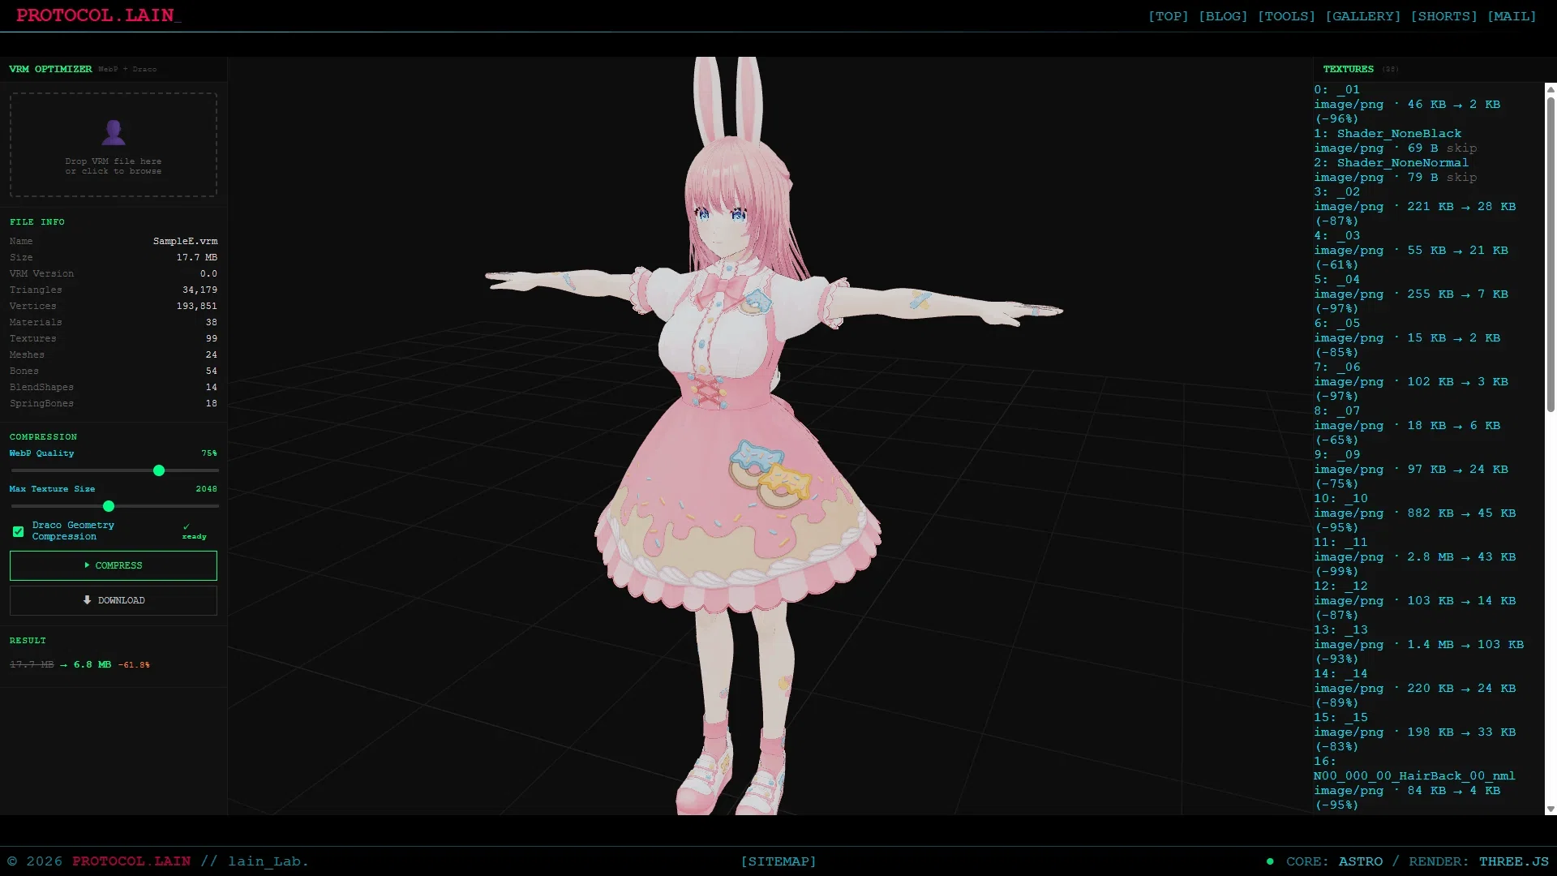Screen dimensions: 1557x876
Task: Click the '6.8 MB' result size
Action: click(x=92, y=664)
